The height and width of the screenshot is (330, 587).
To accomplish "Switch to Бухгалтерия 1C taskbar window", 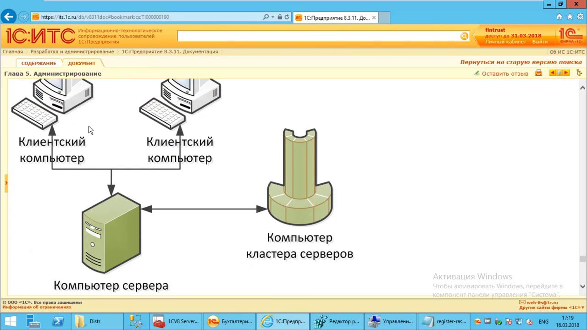I will pos(229,321).
